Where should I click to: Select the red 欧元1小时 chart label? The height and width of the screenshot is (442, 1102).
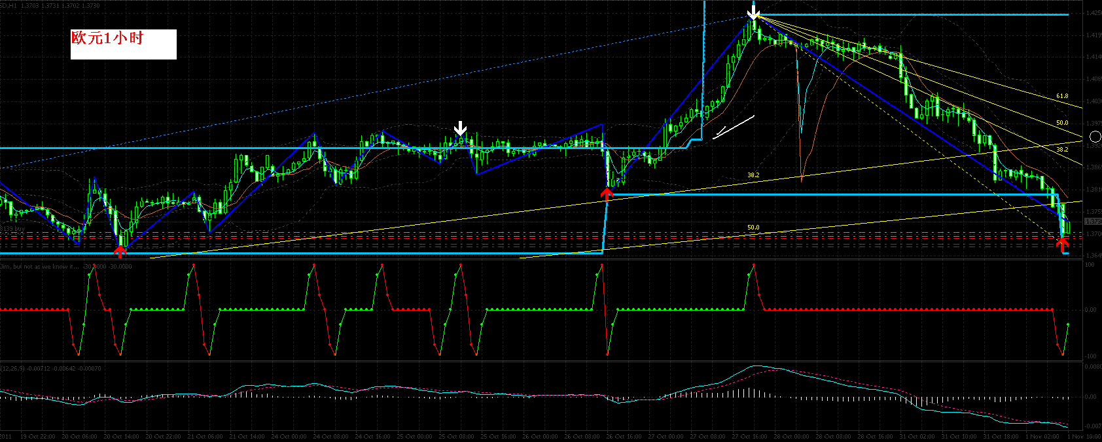pos(107,38)
